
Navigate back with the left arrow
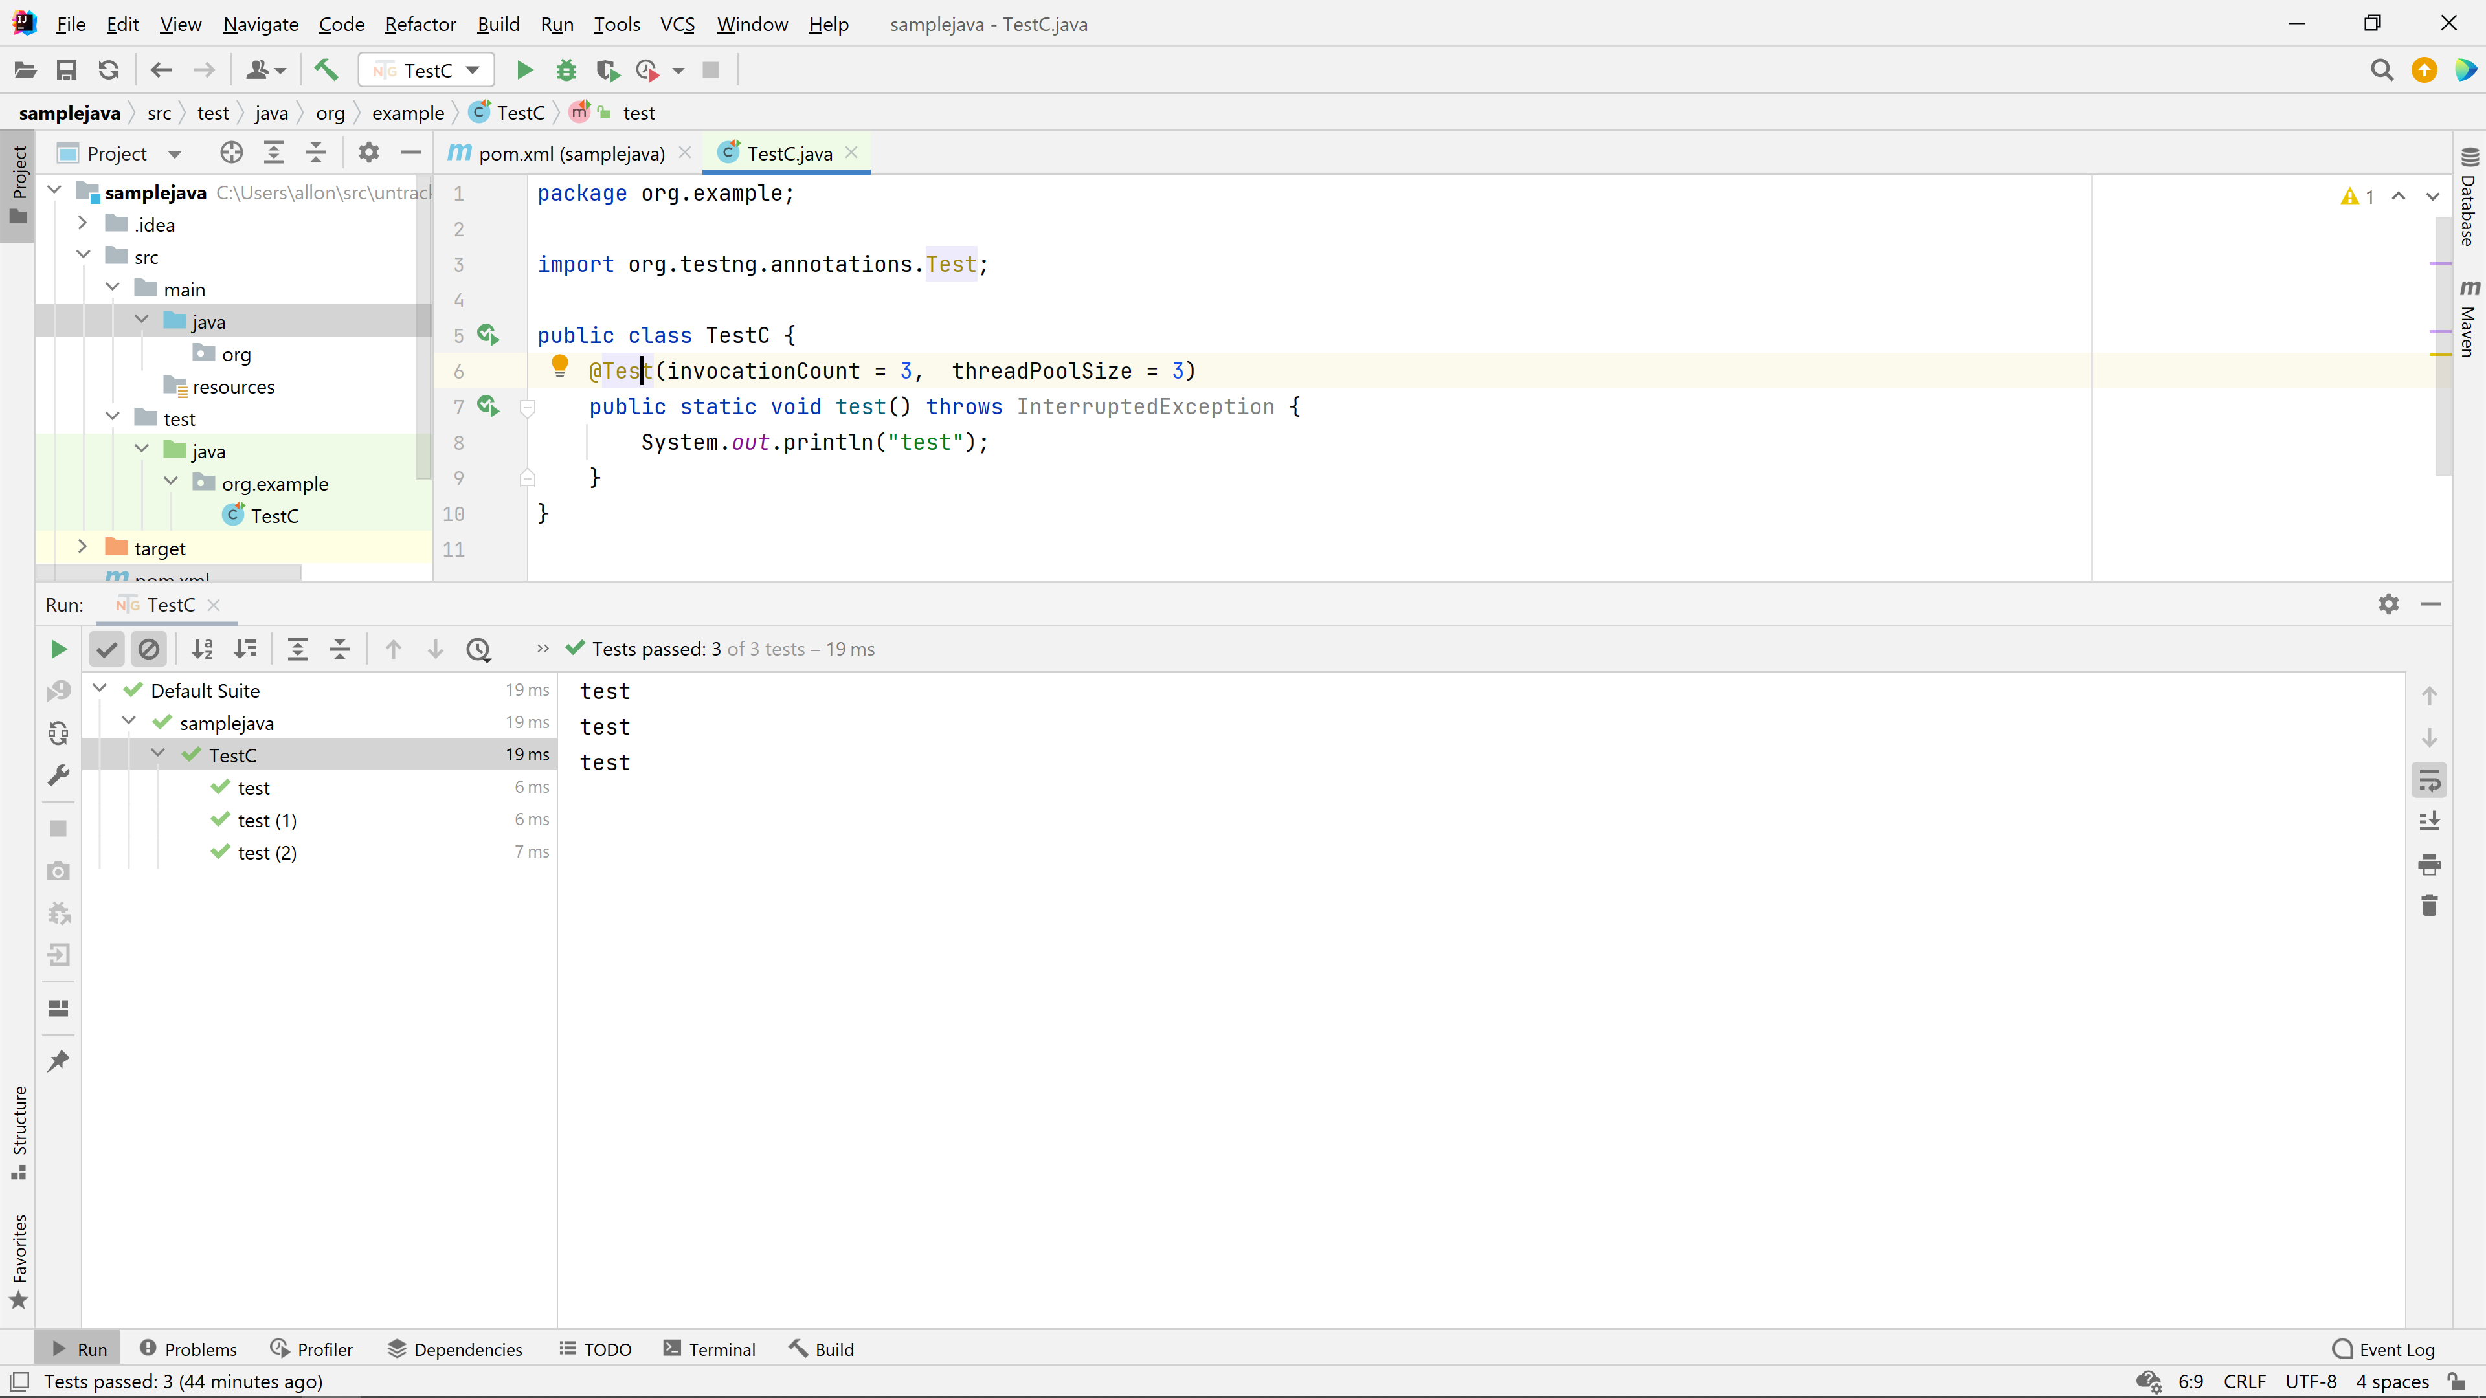[161, 71]
